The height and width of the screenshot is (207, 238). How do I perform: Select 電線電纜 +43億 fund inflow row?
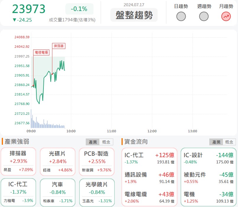coord(149,197)
